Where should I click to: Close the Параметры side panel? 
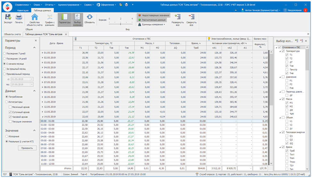click(x=36, y=41)
